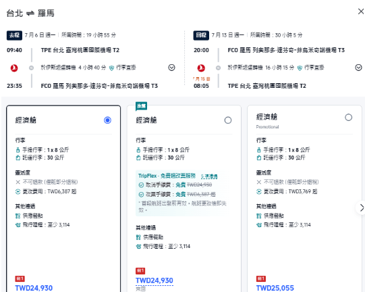
Task: Click the 更改費用：TWD3,769 起 text
Action: (291, 192)
